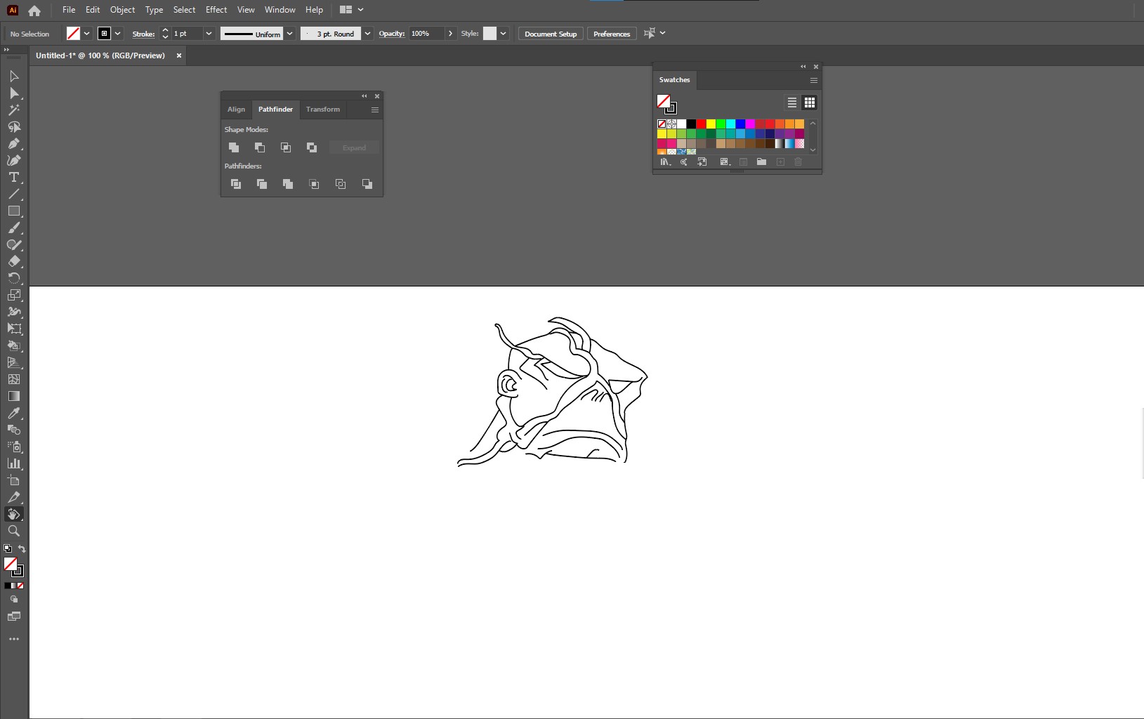1144x719 pixels.
Task: Open the stroke color dropdown in control bar
Action: point(117,34)
